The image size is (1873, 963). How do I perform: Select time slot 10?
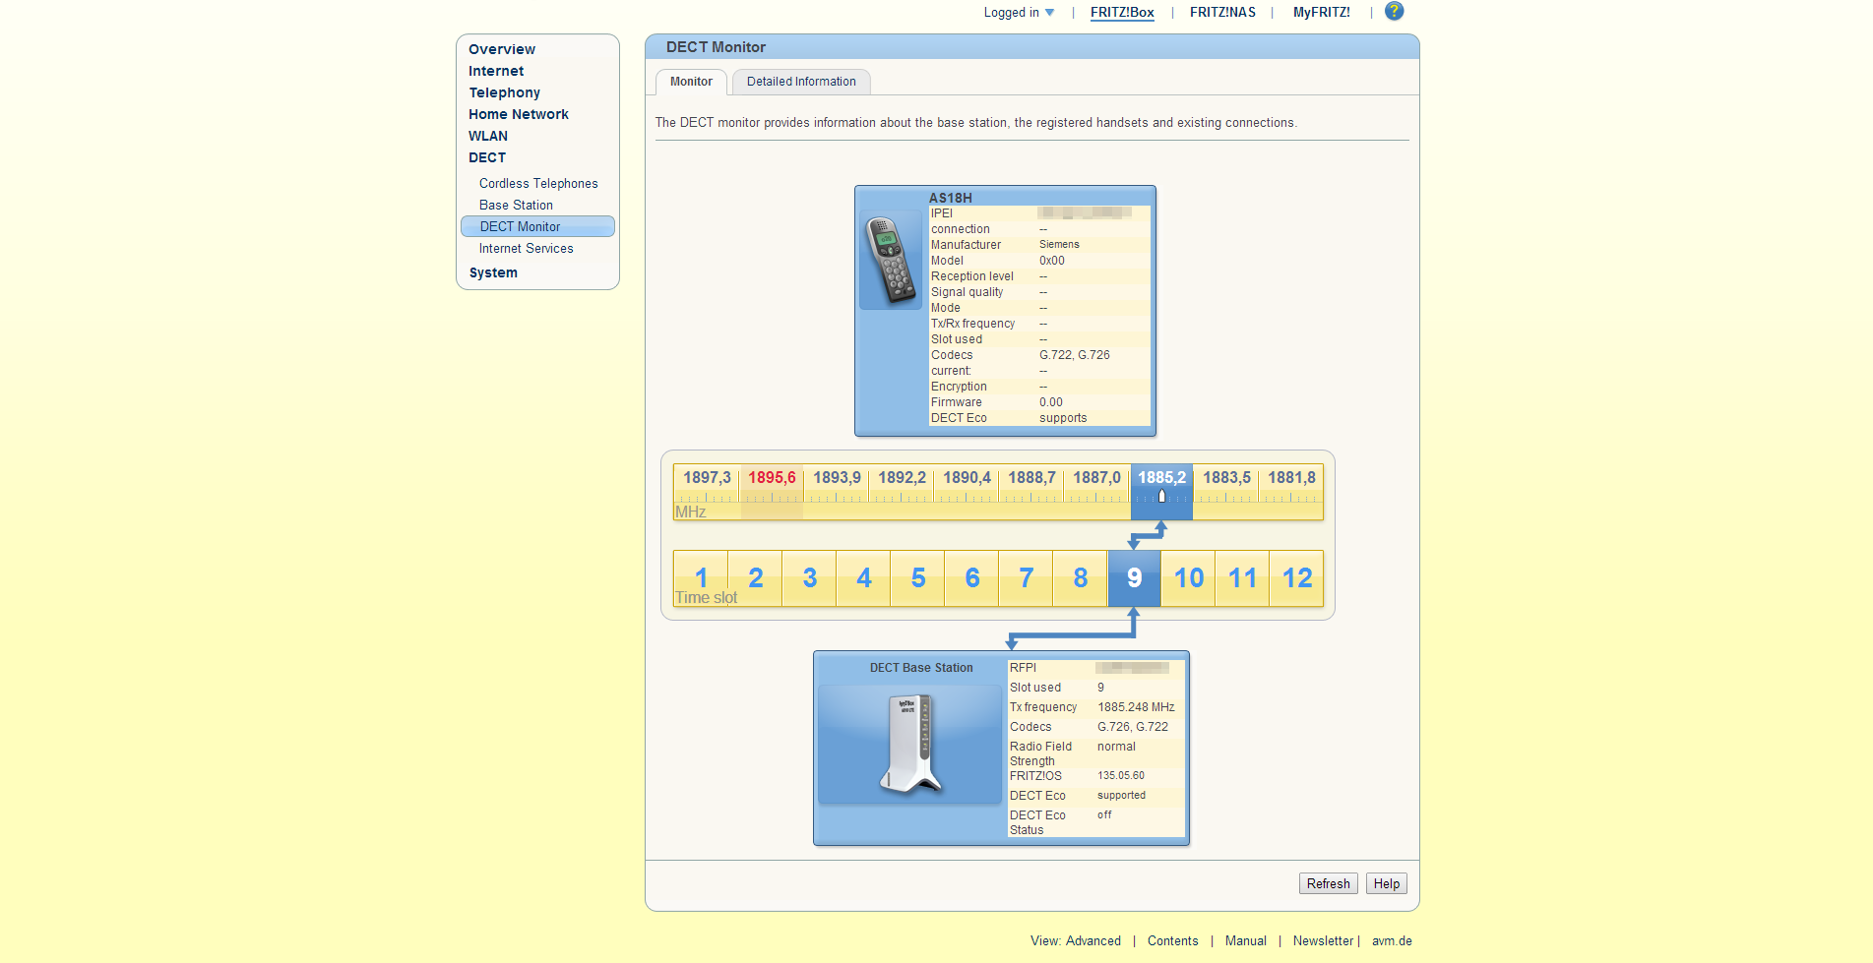1188,578
